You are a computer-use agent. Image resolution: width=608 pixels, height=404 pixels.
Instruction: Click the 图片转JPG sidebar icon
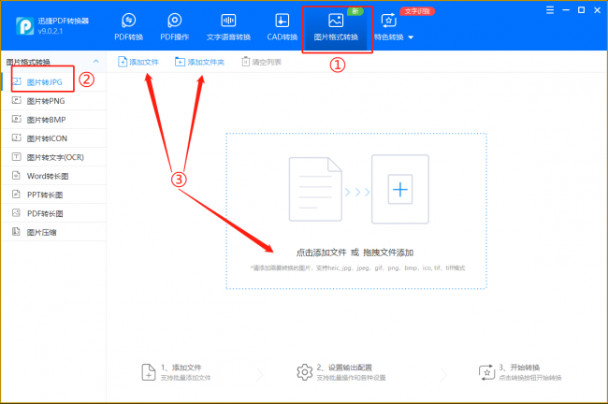point(17,81)
